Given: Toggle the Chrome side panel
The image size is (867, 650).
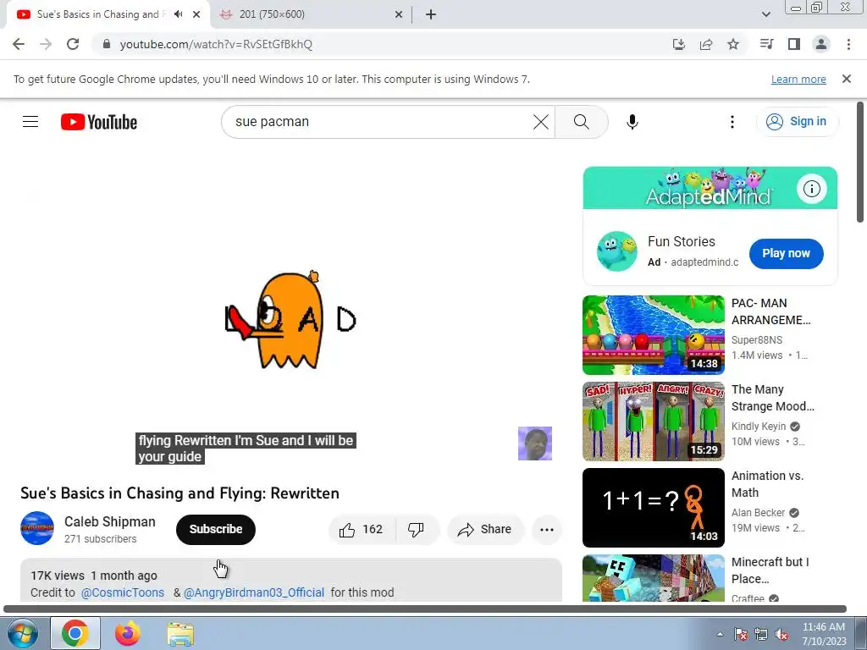Looking at the screenshot, I should (x=794, y=44).
